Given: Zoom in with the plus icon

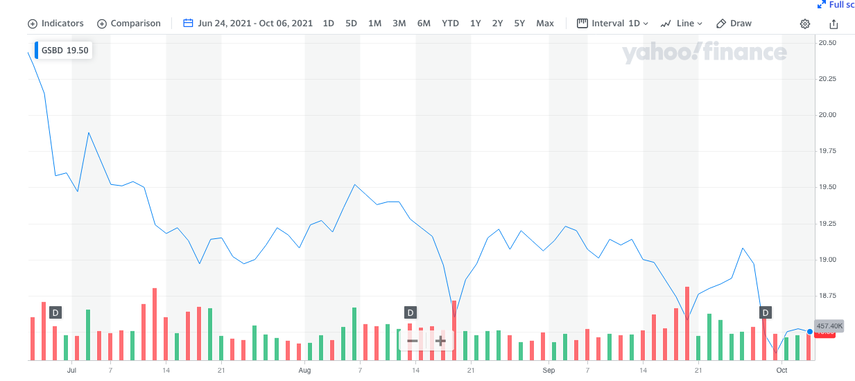Looking at the screenshot, I should point(440,341).
